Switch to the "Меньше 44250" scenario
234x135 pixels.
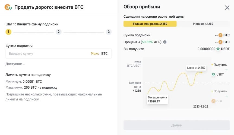[203, 24]
